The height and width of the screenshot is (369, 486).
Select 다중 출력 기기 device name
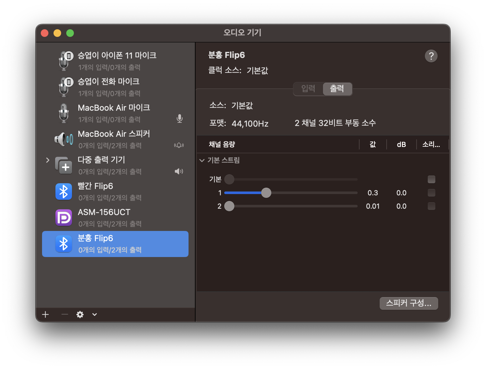point(101,160)
